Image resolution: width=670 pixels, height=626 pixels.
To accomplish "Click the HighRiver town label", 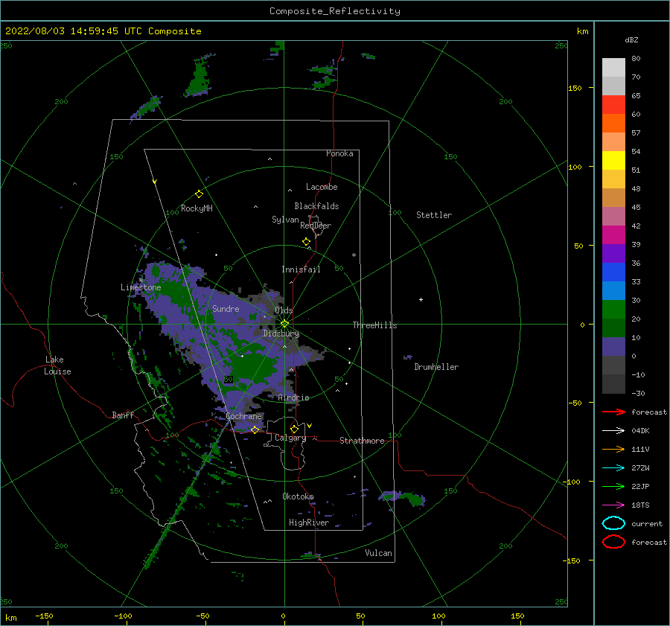I will pos(308,523).
